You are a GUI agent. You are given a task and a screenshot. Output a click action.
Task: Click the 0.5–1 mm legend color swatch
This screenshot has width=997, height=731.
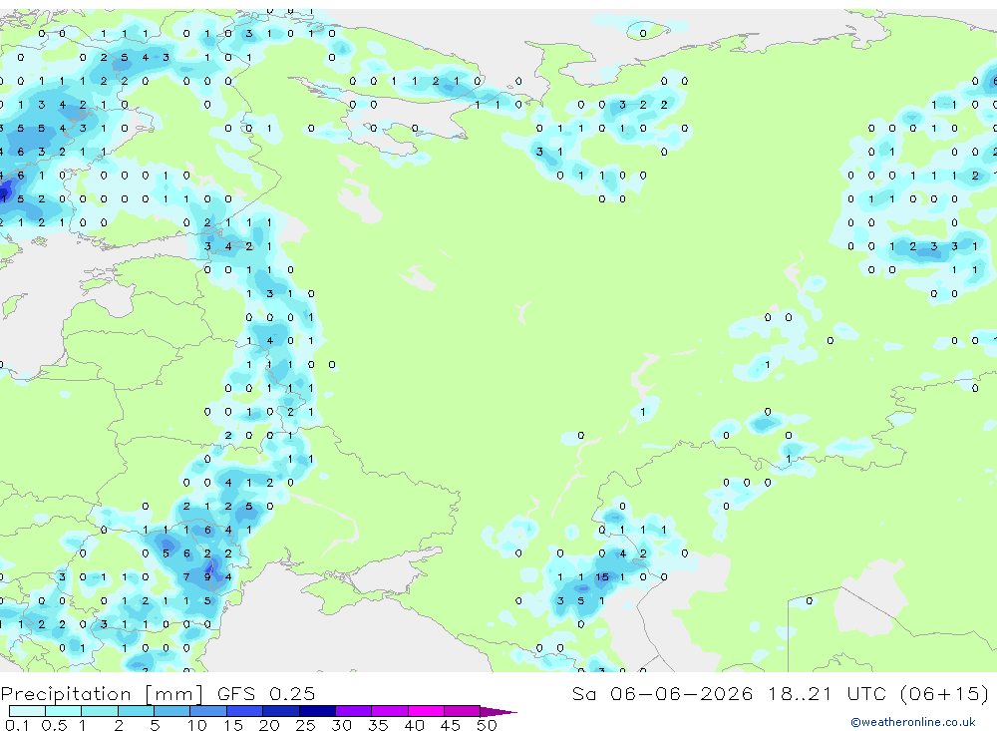pos(64,711)
